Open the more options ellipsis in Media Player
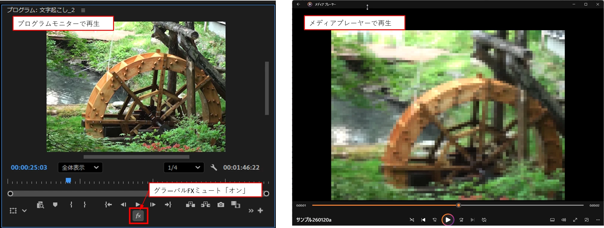 click(x=598, y=220)
